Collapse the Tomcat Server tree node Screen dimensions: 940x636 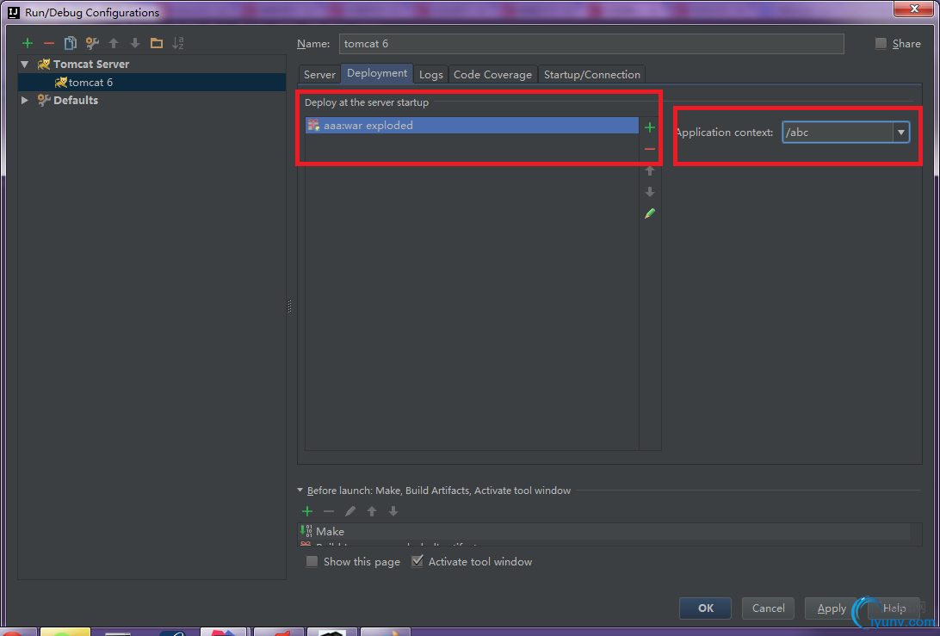coord(25,65)
